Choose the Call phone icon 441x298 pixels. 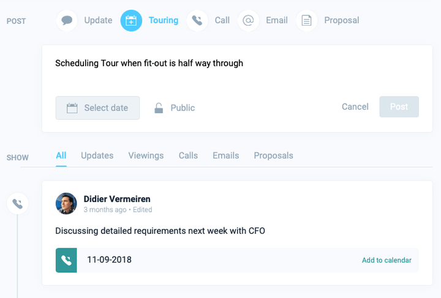pyautogui.click(x=197, y=20)
